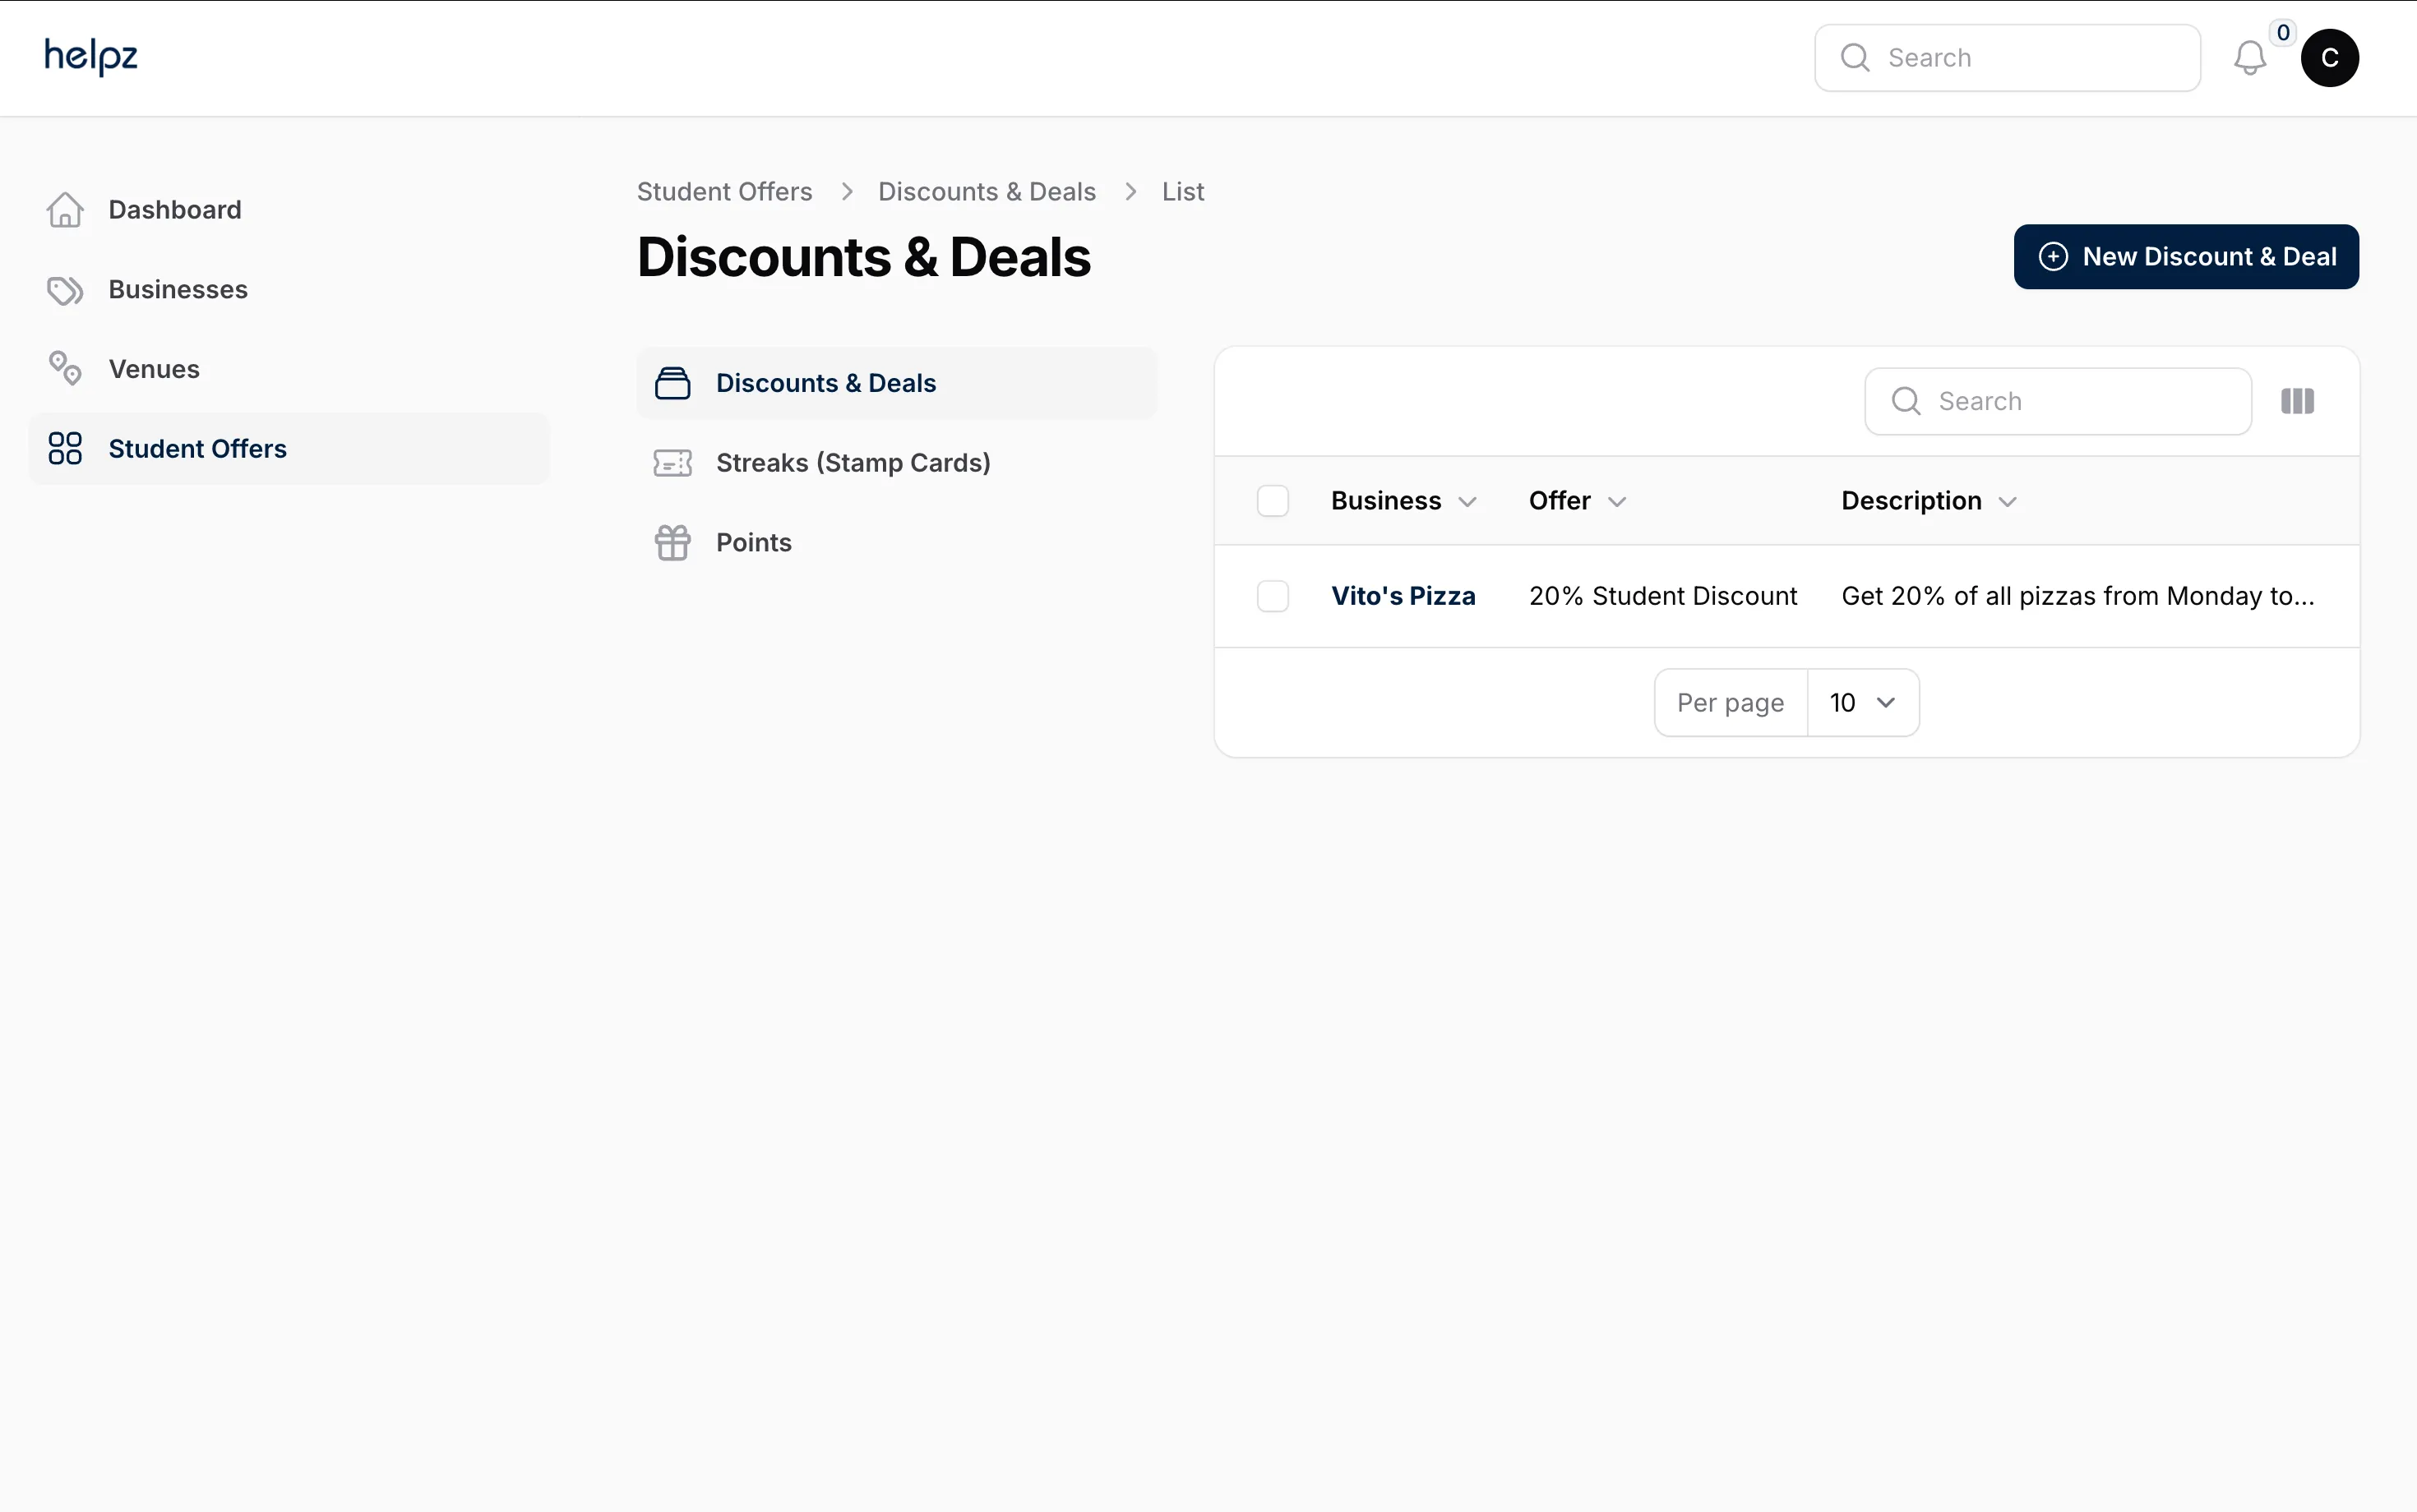This screenshot has height=1512, width=2417.
Task: Toggle table columns icon
Action: point(2297,401)
